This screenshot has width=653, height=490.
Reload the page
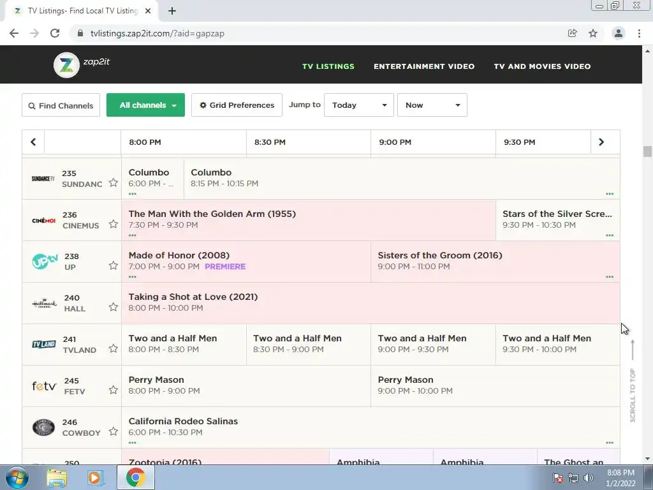click(x=55, y=33)
